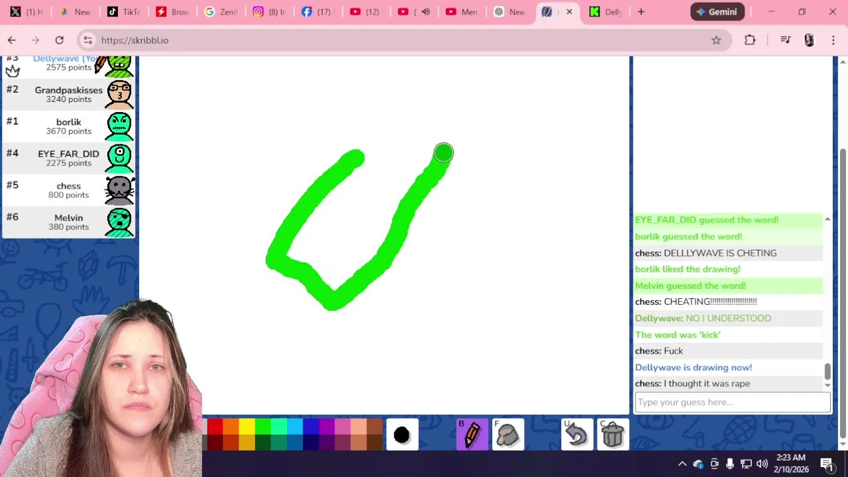Select player borlik in the list

(x=68, y=126)
